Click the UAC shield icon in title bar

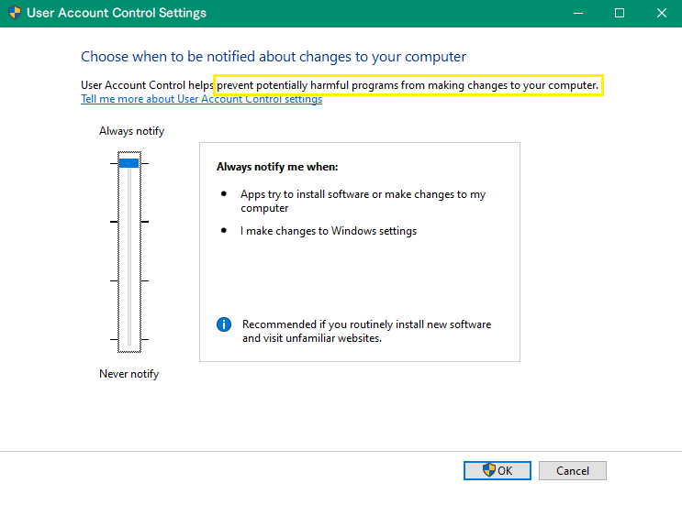tap(15, 13)
